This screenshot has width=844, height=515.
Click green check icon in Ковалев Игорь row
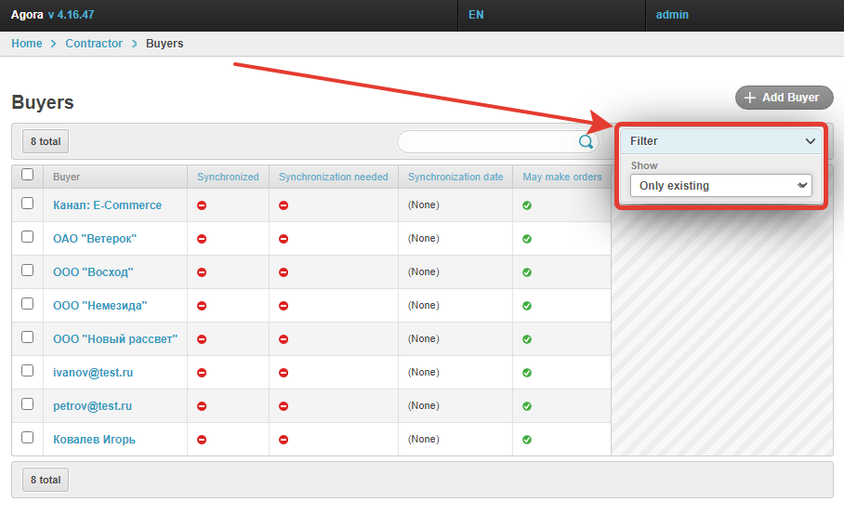click(x=527, y=440)
